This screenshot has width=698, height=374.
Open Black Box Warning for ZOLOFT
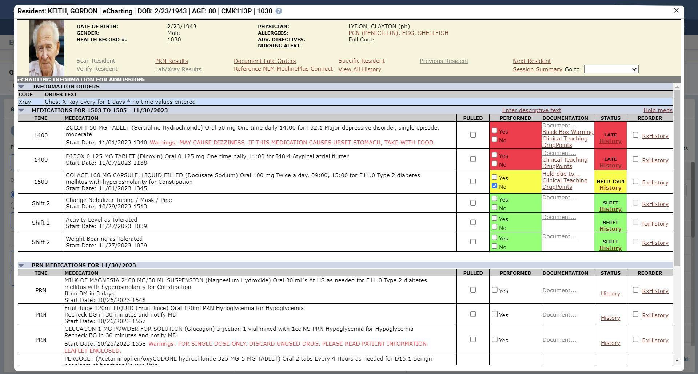point(567,132)
